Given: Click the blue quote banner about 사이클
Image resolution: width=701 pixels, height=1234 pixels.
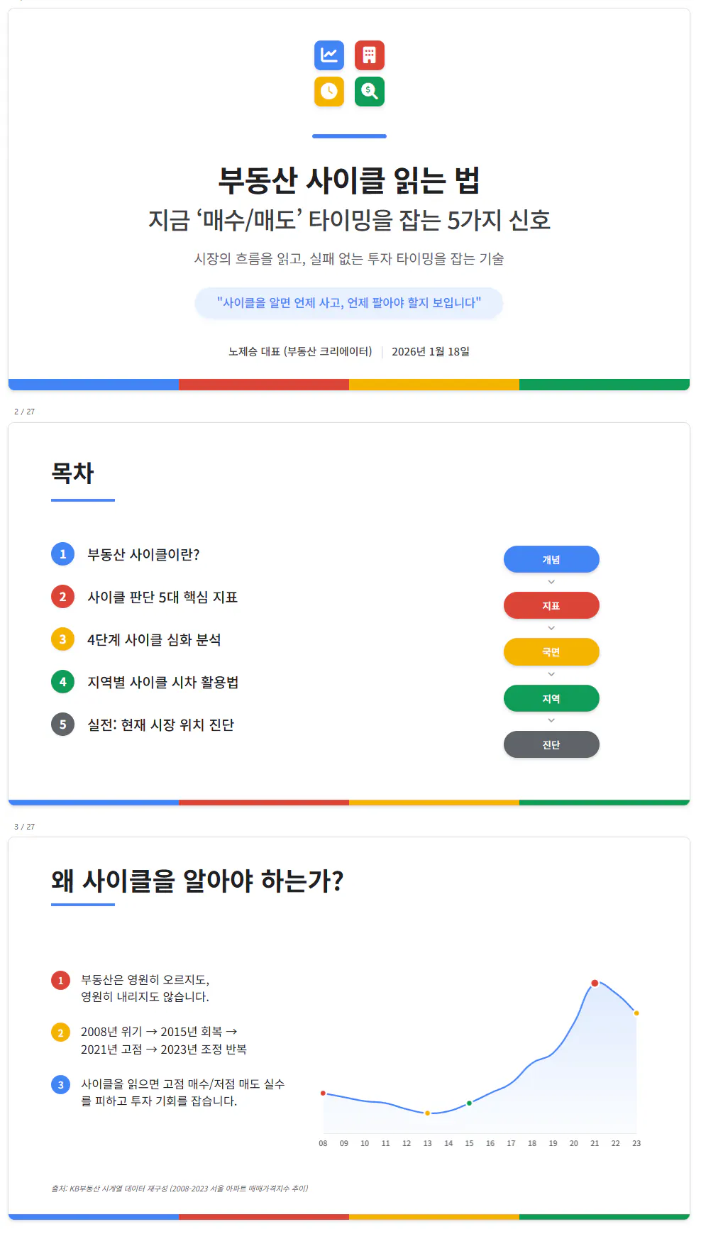Looking at the screenshot, I should tap(349, 303).
